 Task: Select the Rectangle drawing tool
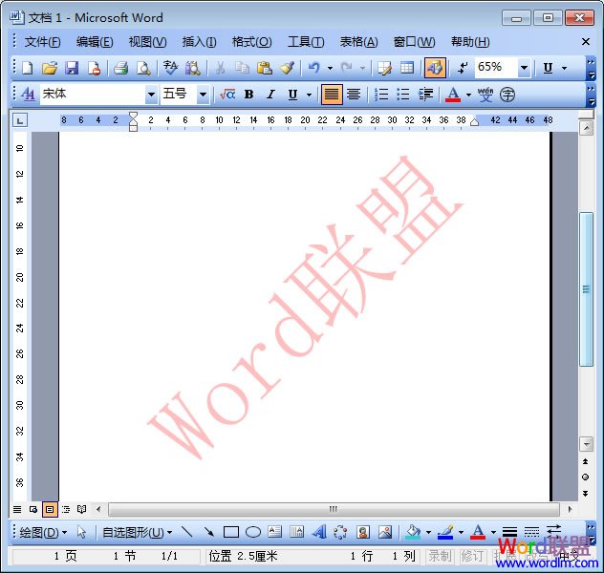point(230,533)
